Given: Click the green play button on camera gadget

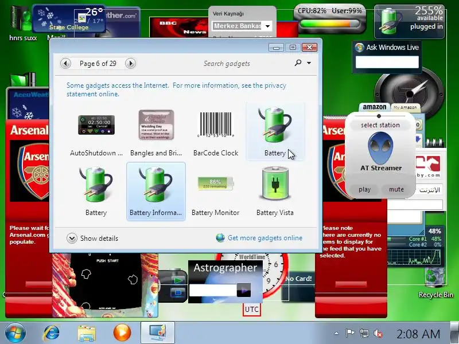Looking at the screenshot, I should (x=178, y=280).
